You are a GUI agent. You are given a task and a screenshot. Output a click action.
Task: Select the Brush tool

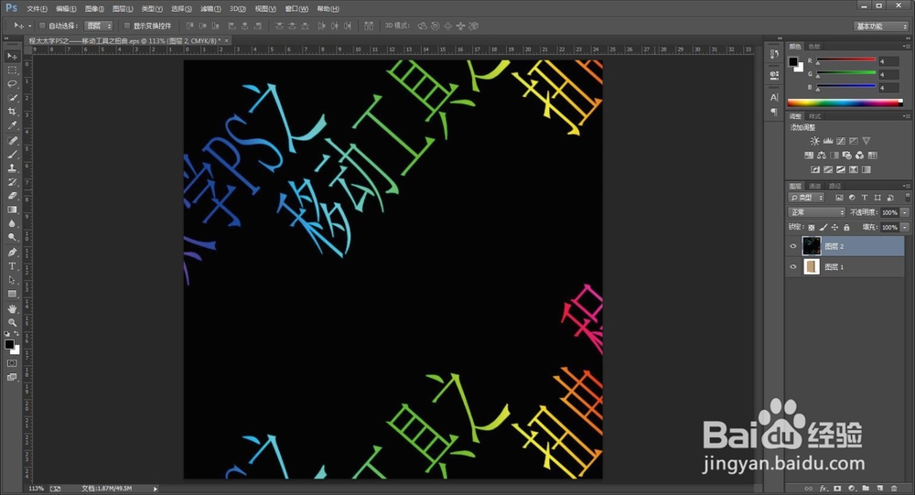[12, 155]
